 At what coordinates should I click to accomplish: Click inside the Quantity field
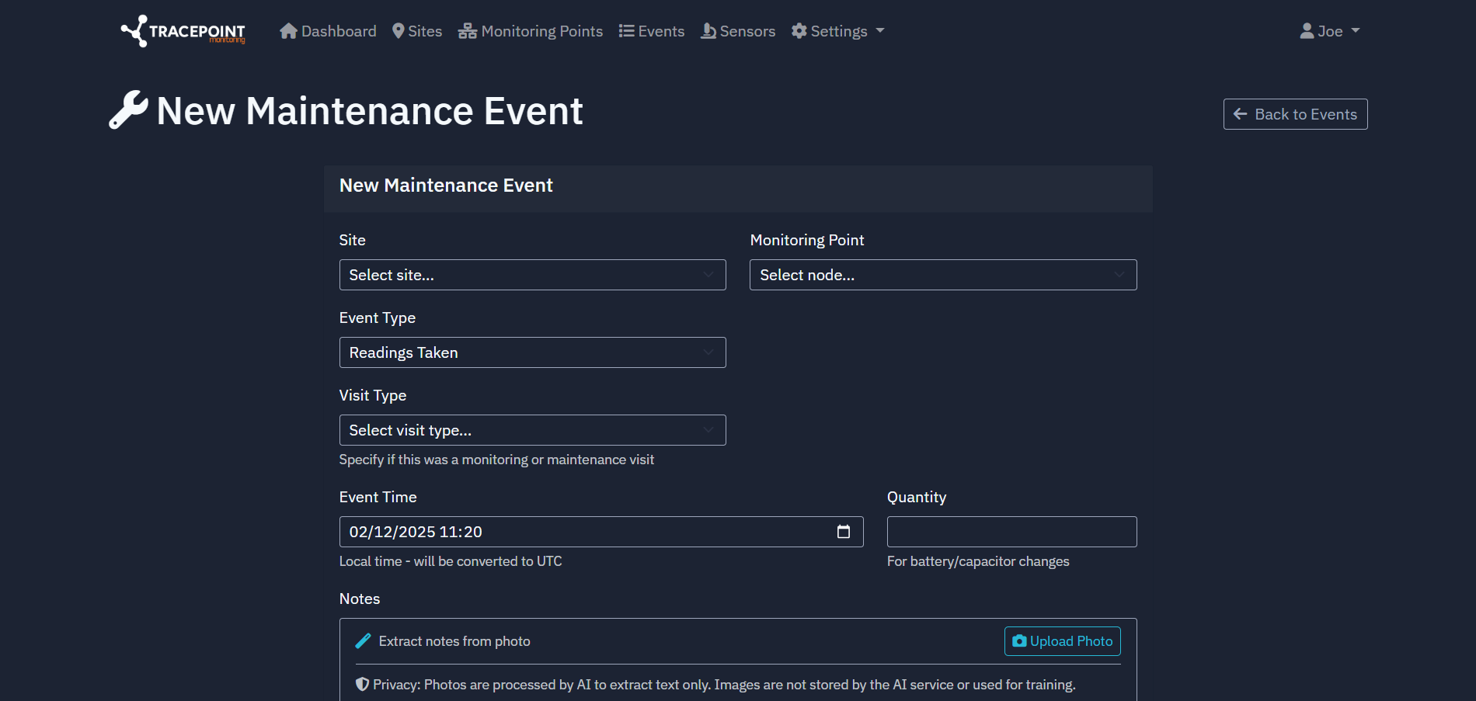(1011, 532)
